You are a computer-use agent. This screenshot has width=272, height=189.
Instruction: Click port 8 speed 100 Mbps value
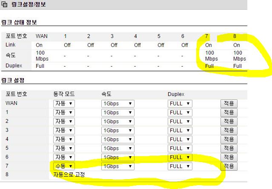click(x=240, y=56)
